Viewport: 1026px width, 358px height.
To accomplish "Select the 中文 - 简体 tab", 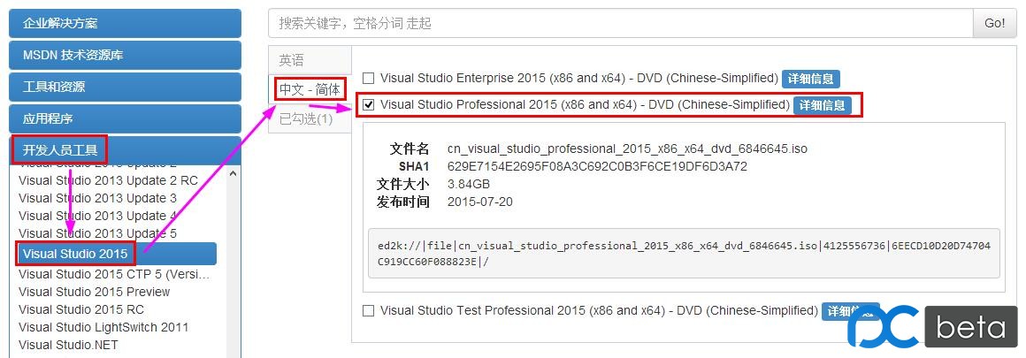I will click(x=310, y=89).
